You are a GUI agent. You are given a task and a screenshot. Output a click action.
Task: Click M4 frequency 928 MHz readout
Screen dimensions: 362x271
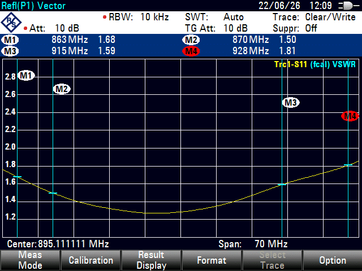pyautogui.click(x=251, y=51)
